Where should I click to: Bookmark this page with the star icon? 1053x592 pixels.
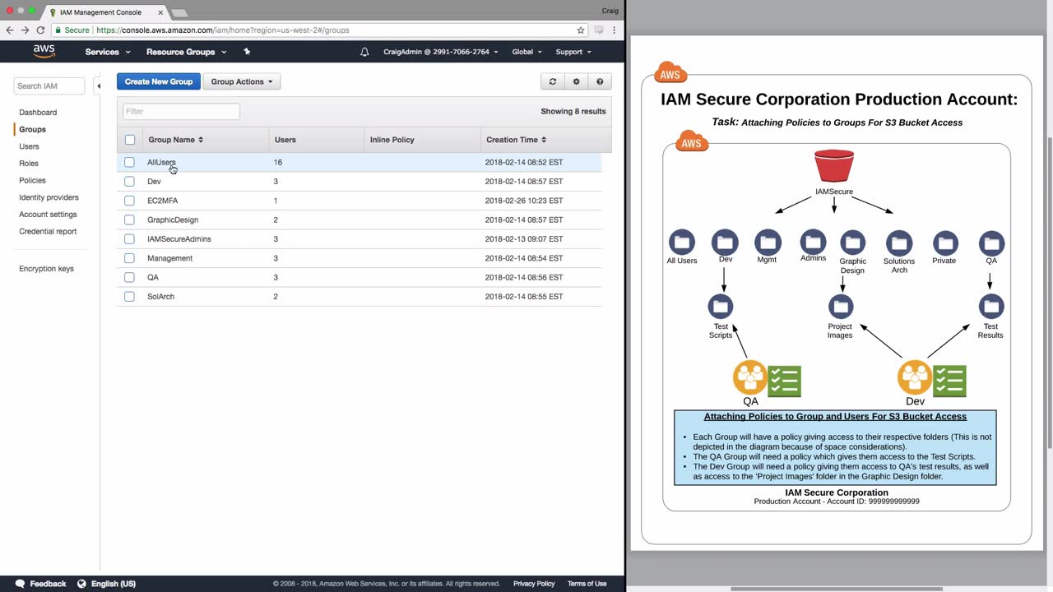click(581, 30)
